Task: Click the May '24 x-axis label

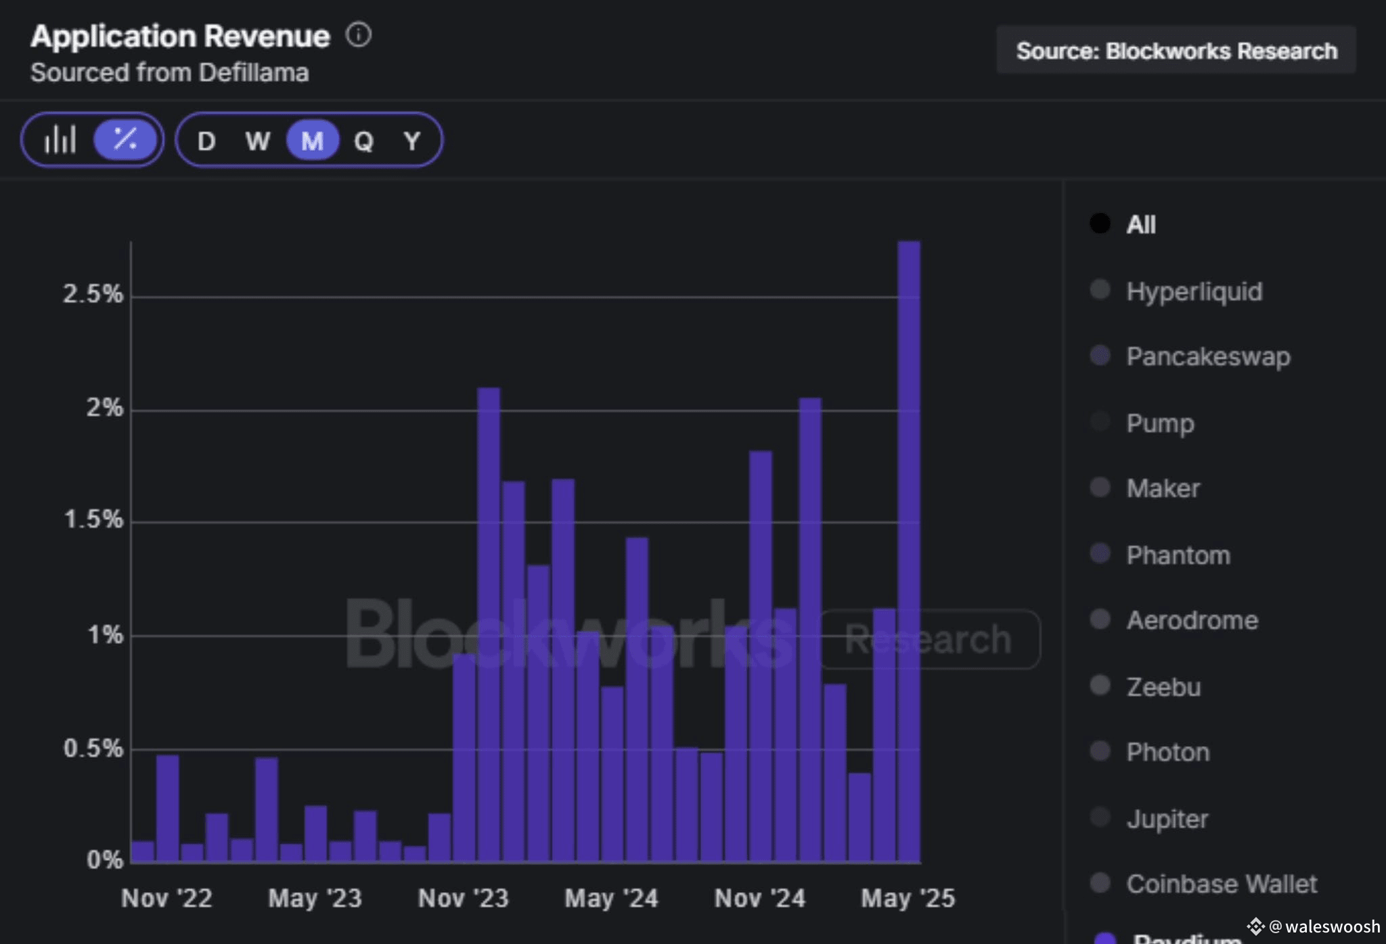Action: click(x=611, y=898)
